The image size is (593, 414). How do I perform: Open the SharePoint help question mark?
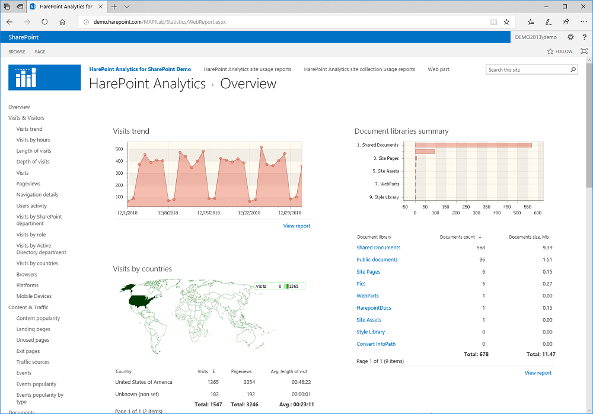click(584, 37)
